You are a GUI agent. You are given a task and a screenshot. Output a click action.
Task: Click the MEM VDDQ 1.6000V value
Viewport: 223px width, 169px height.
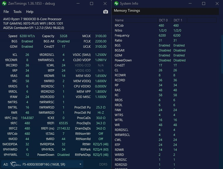point(101,81)
